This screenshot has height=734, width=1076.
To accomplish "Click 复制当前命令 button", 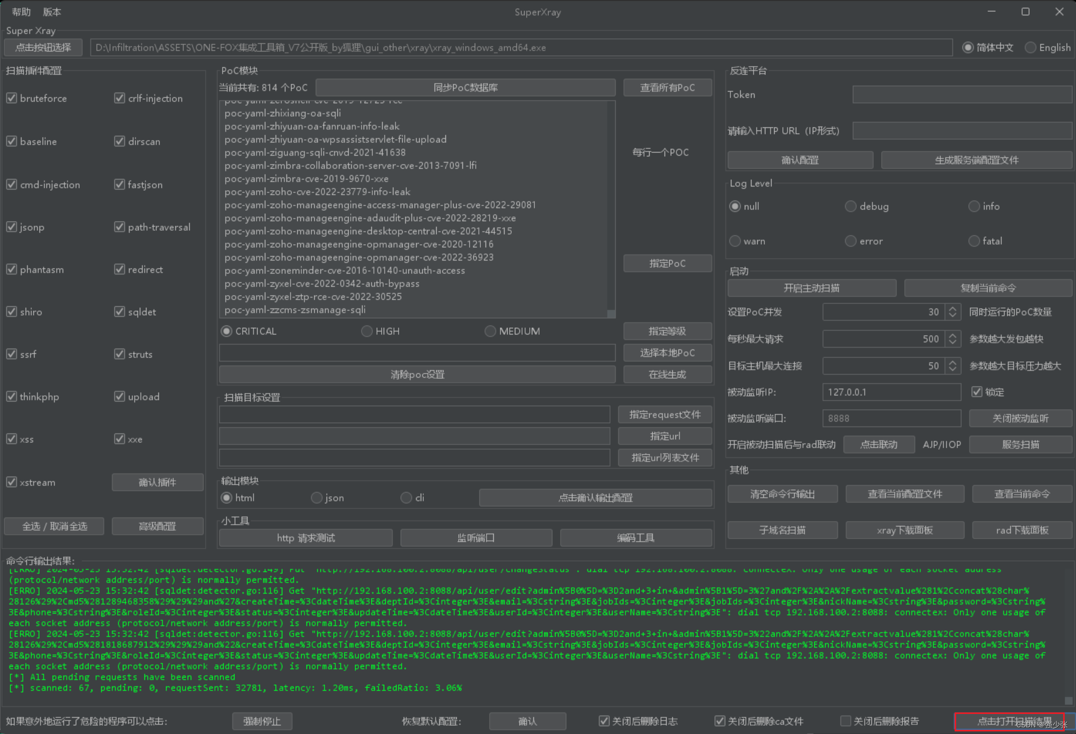I will (989, 288).
